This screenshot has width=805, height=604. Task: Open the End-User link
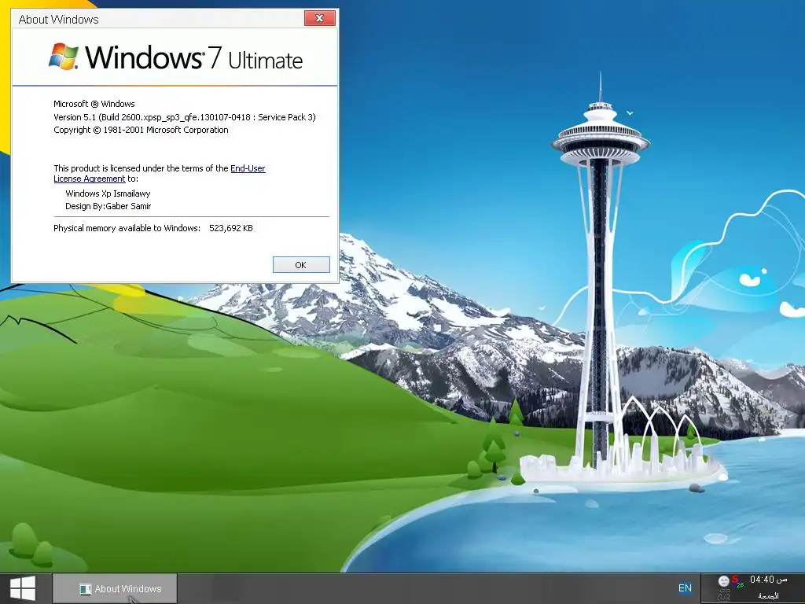point(248,168)
